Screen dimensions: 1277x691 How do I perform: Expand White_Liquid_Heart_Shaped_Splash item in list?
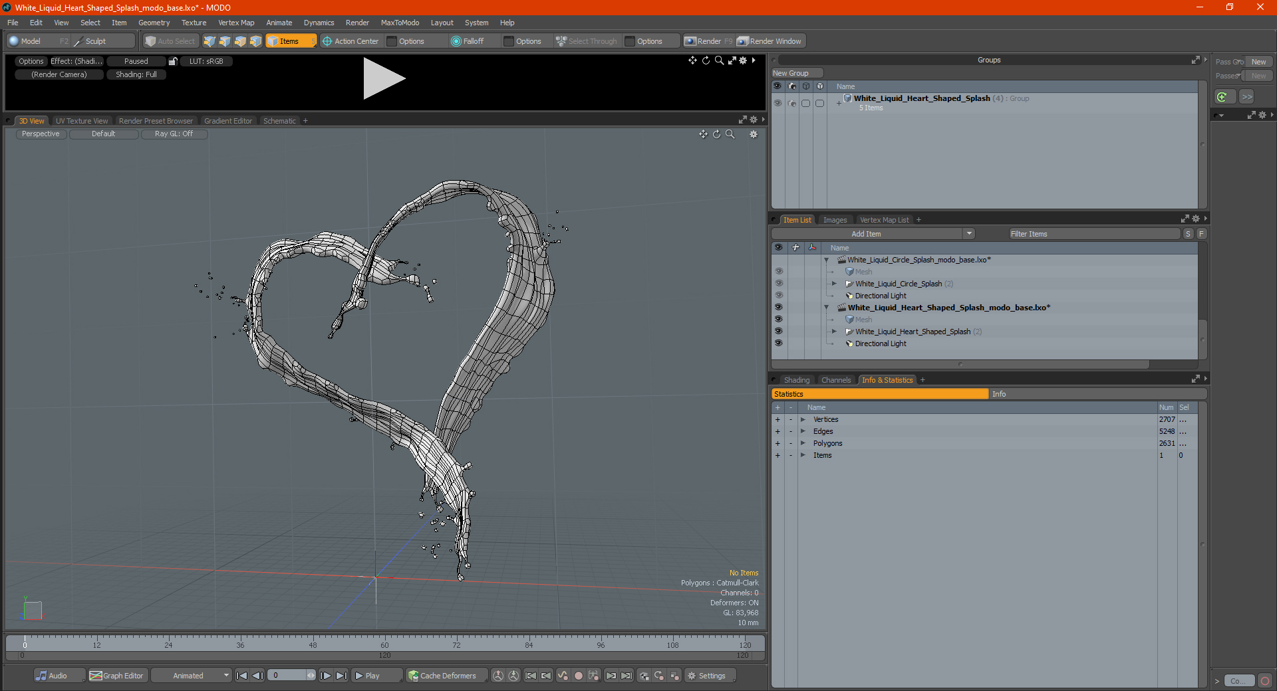point(834,332)
